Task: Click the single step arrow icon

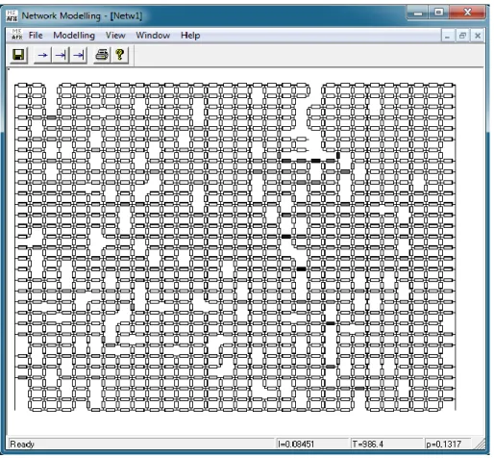Action: 42,55
